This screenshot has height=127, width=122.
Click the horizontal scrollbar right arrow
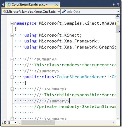click(x=113, y=123)
